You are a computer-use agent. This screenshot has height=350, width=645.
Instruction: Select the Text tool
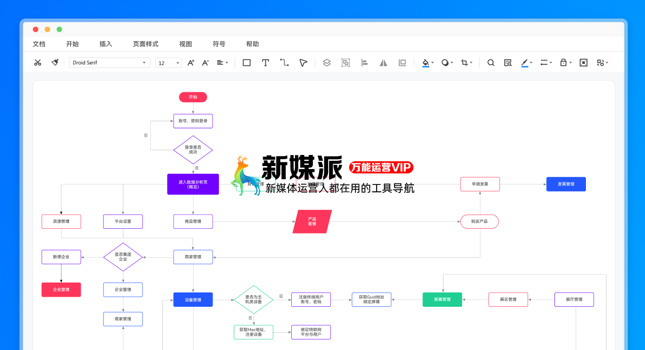coord(265,63)
